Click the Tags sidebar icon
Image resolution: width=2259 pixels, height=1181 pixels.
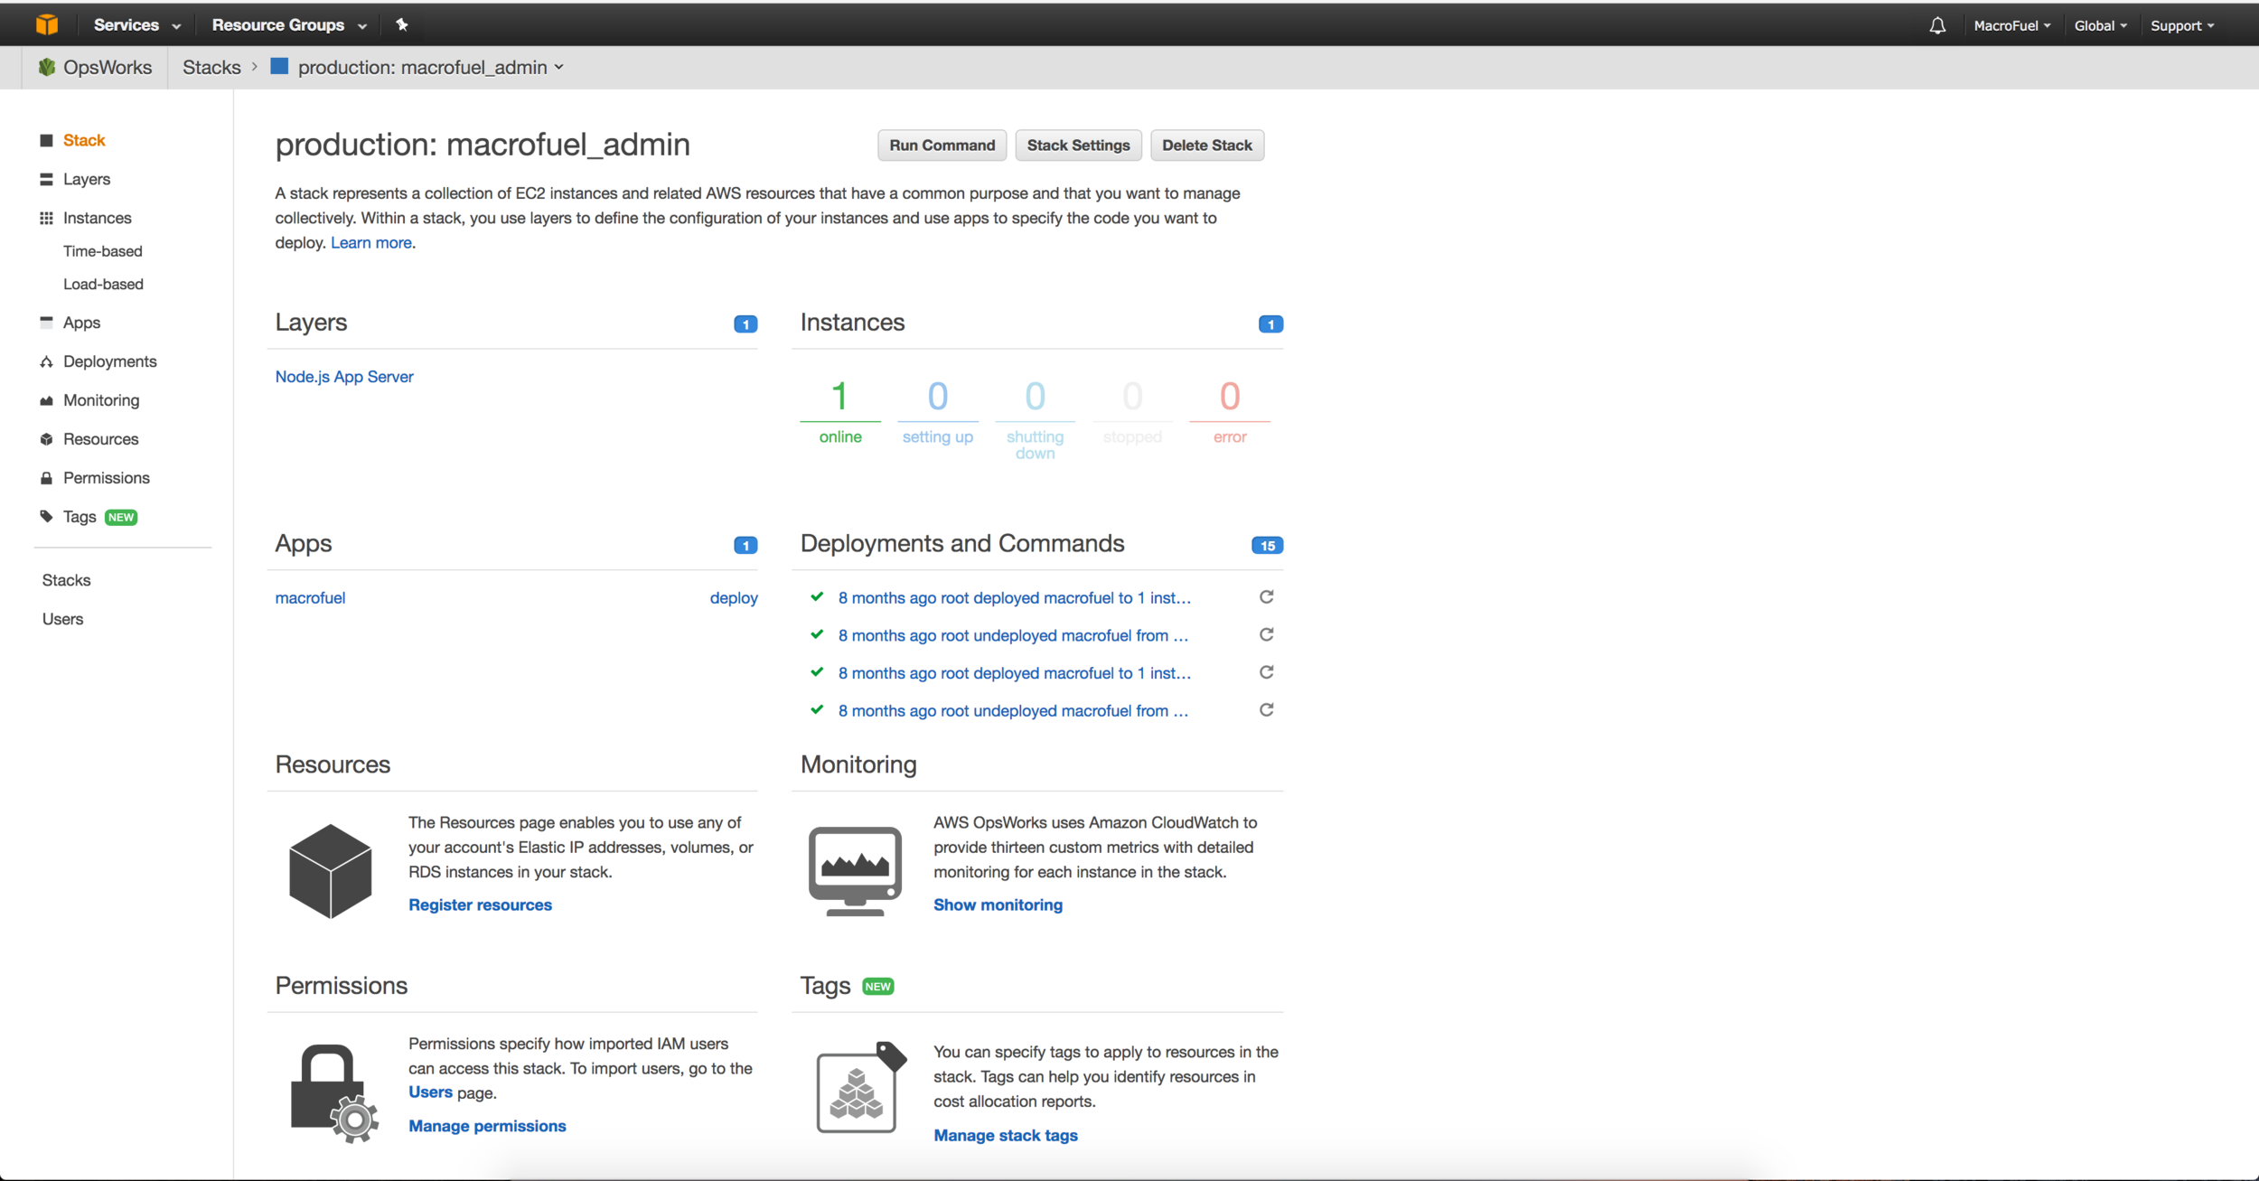pos(46,516)
